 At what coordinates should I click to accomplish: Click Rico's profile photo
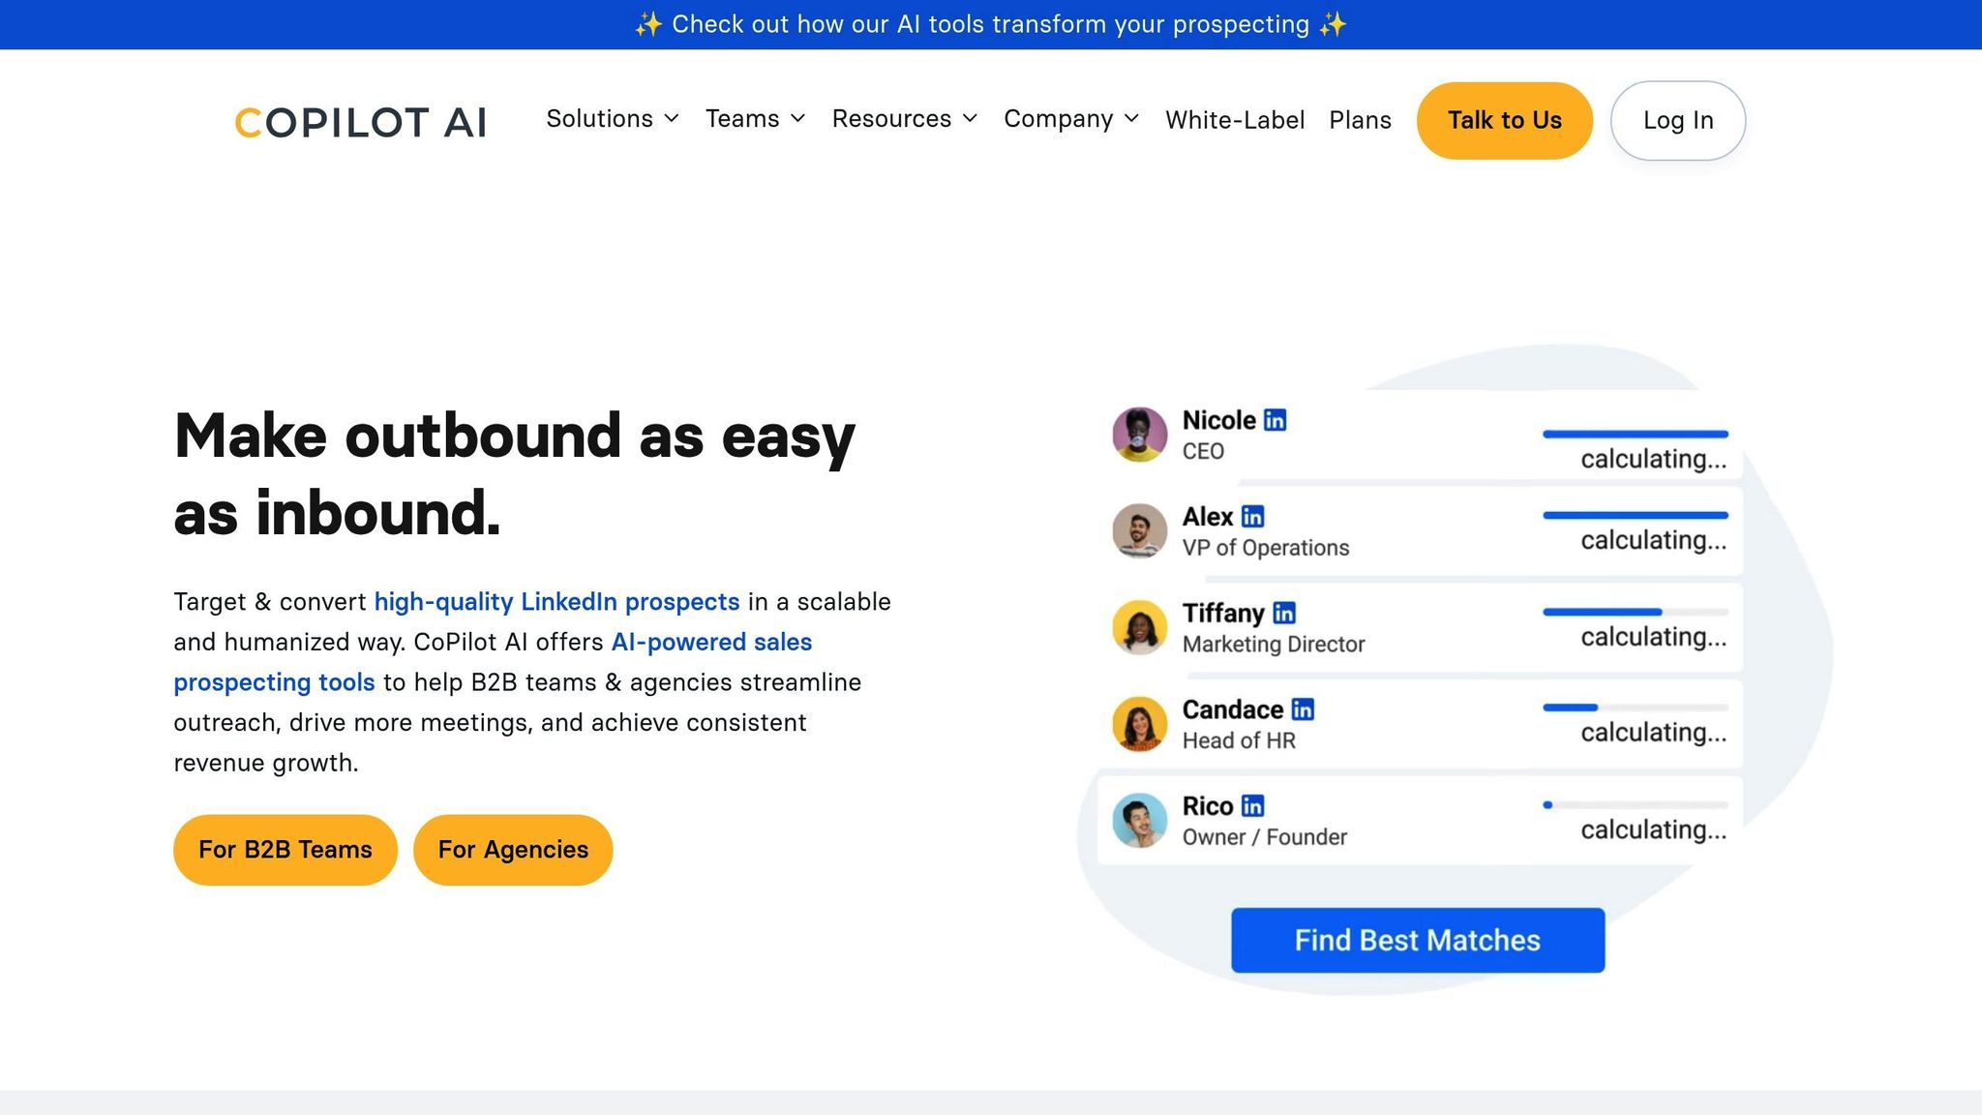[x=1139, y=821]
